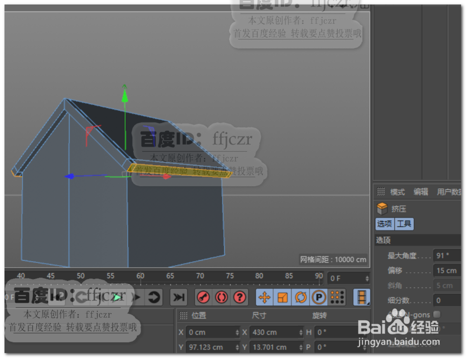
Task: Click the rotation P field showing 0°
Action: [341, 347]
